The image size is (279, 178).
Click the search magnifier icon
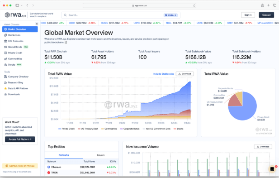pyautogui.click(x=65, y=15)
